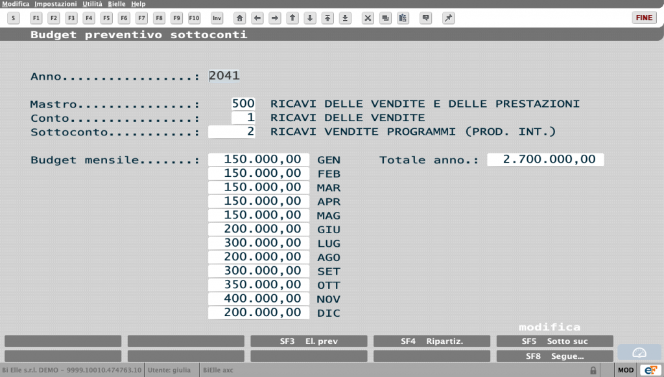Screen dimensions: 664x377
Task: Click 'Utente: giulia' in status bar
Action: click(x=169, y=371)
